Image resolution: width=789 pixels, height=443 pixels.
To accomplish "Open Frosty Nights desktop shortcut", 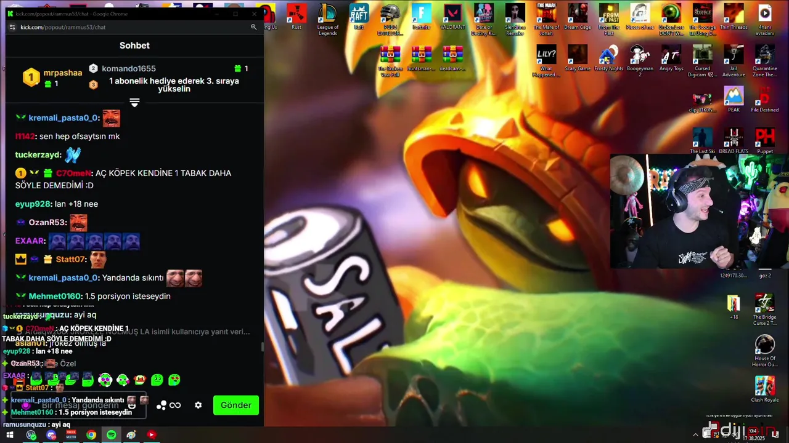I will 609,59.
